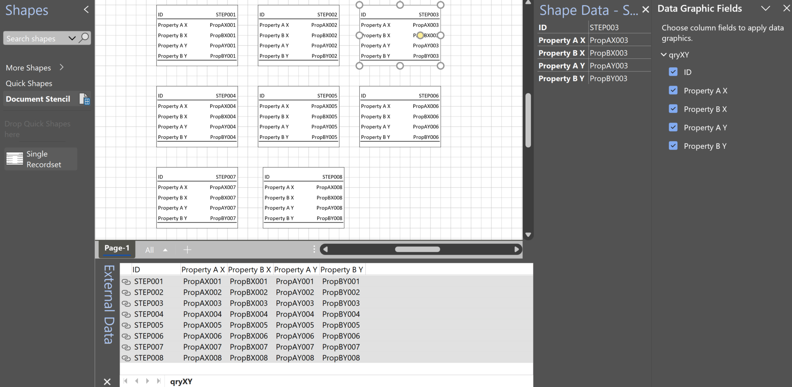Click the horizontal scrollbar left arrow
The width and height of the screenshot is (792, 387).
(326, 249)
